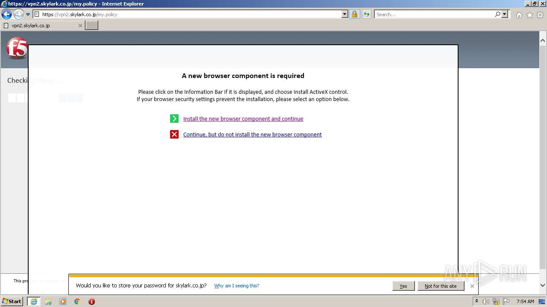Image resolution: width=547 pixels, height=307 pixels.
Task: Click 'A new browser component is required' heading
Action: 243,76
